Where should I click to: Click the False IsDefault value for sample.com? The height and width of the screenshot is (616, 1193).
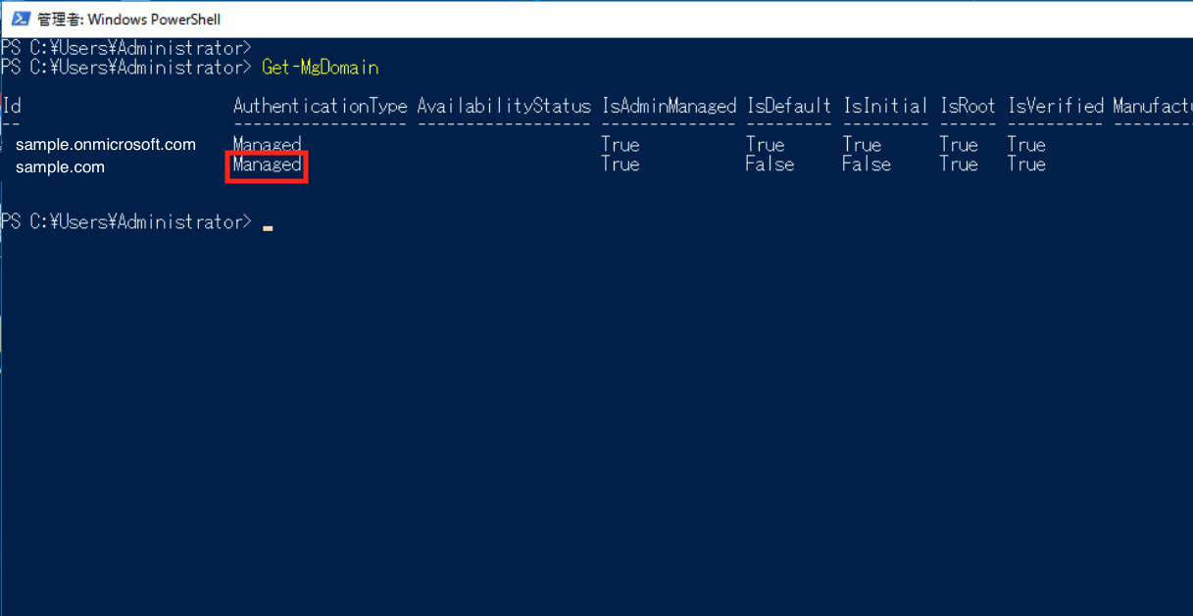[770, 165]
